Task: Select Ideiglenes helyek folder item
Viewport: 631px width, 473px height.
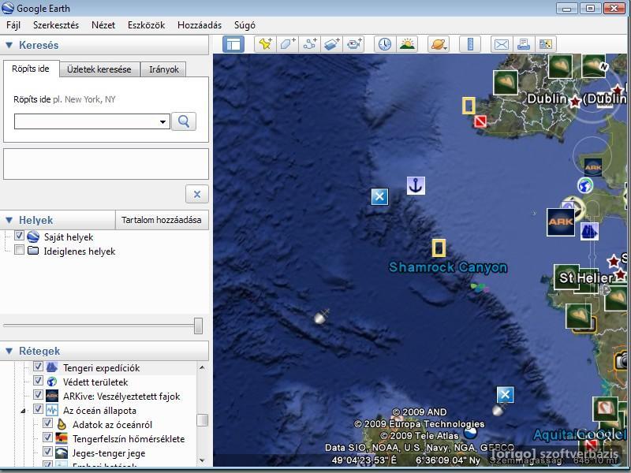Action: (80, 251)
